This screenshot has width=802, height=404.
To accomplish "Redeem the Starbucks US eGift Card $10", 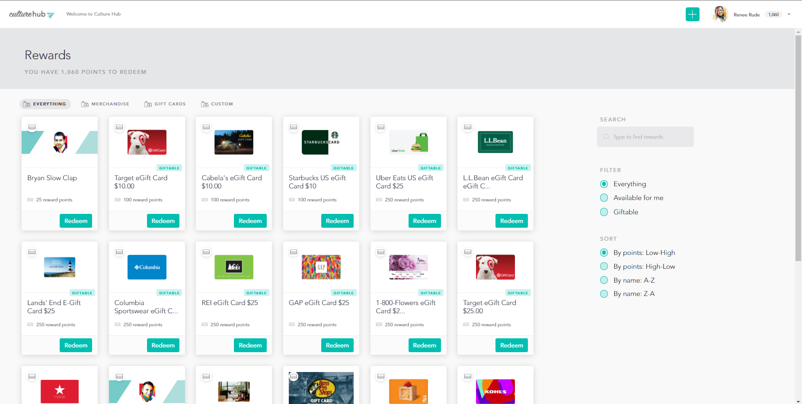I will 337,221.
